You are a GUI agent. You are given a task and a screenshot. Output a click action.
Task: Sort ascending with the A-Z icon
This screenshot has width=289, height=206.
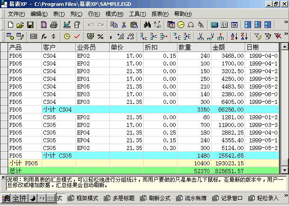click(234, 36)
